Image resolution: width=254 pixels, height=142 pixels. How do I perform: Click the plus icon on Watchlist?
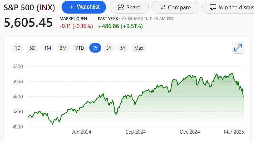point(71,7)
